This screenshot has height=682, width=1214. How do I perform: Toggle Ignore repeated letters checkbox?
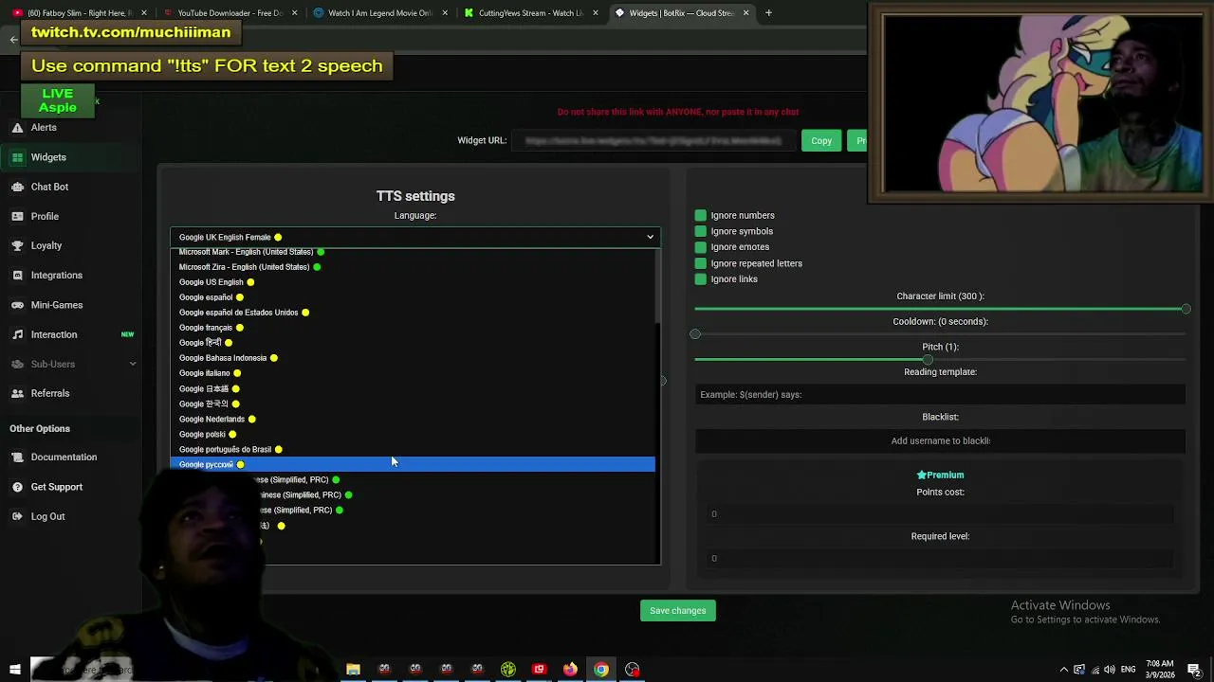[x=701, y=263]
